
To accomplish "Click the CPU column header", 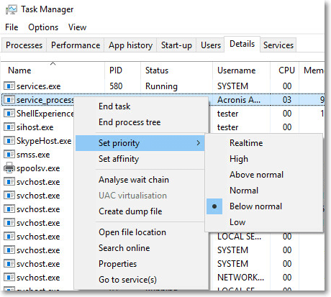I will coord(286,70).
